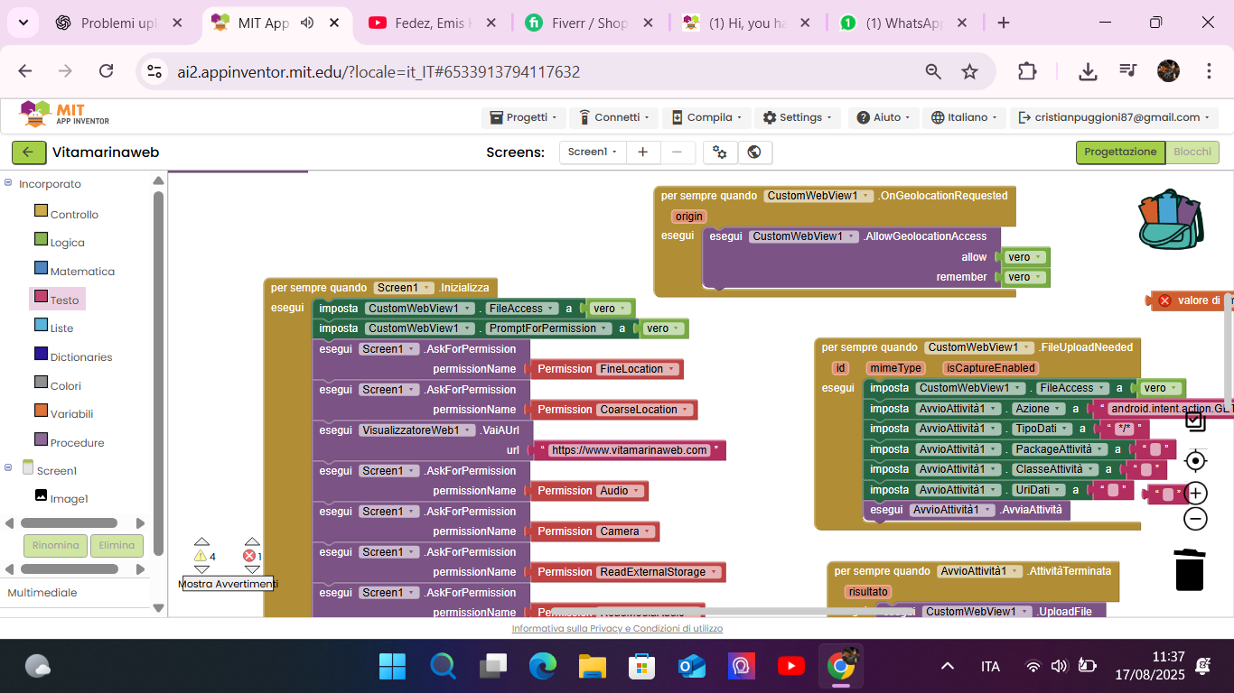Toggle the allow vero value block

pos(1024,257)
